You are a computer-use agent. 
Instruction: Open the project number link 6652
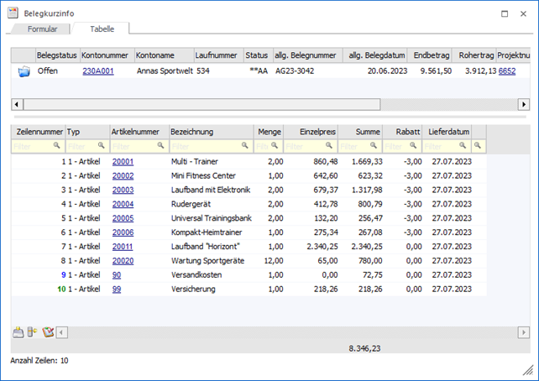[506, 72]
